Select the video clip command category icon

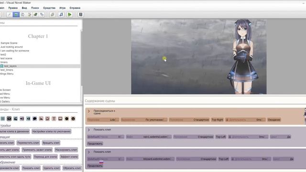click(9, 118)
